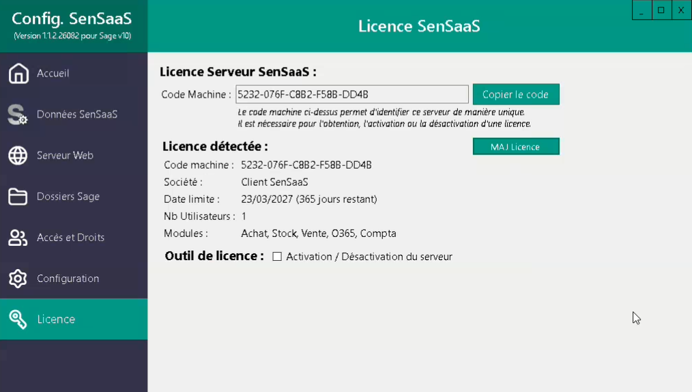Open the Données SenSaaS section
Screen dimensions: 692x392
point(74,114)
